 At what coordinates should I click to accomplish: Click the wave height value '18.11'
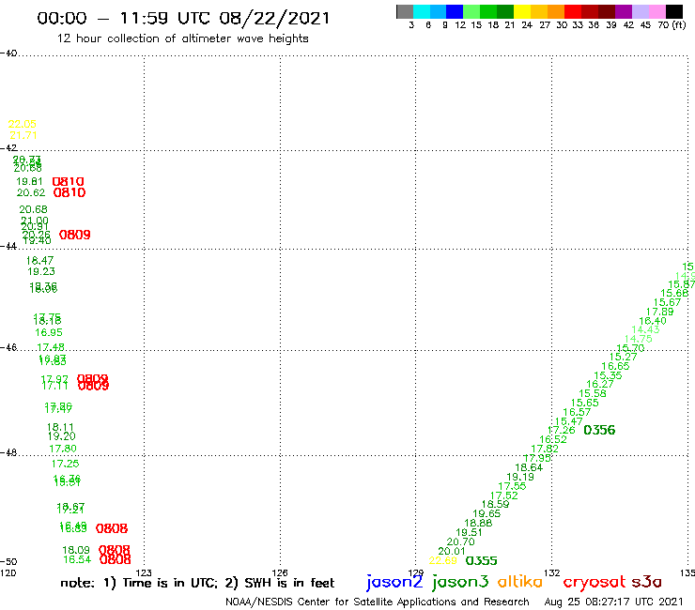click(60, 427)
